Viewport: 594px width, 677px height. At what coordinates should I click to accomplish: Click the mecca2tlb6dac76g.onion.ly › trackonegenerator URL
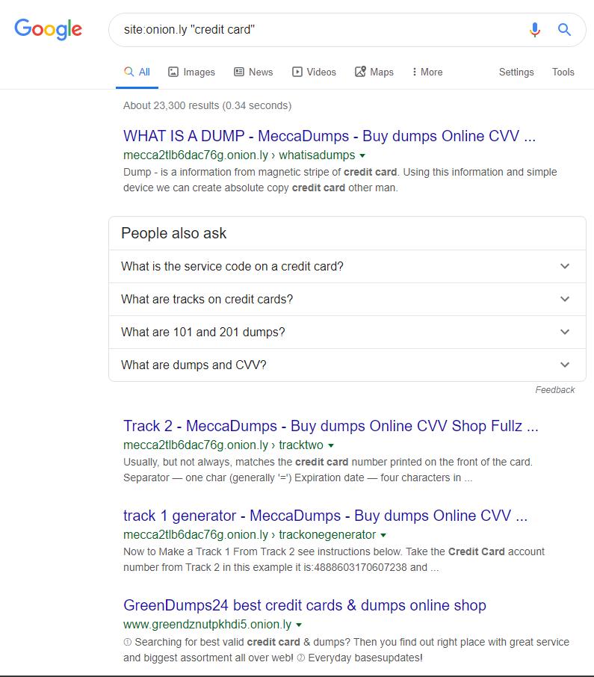(250, 534)
